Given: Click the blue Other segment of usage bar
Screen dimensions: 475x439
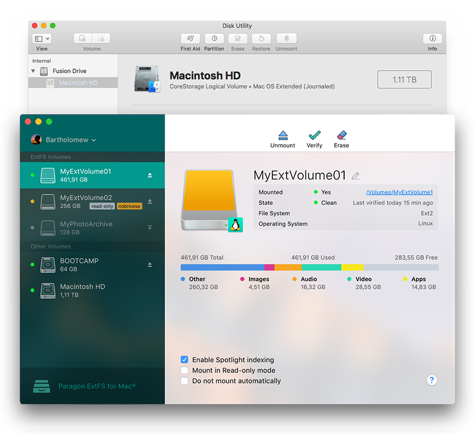Looking at the screenshot, I should click(222, 267).
